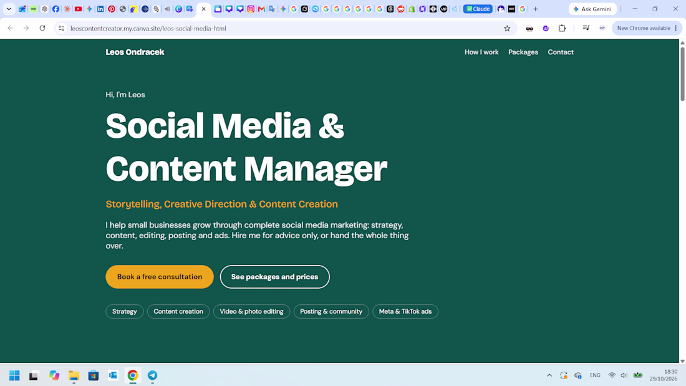This screenshot has height=386, width=686.
Task: Click Book a free consultation
Action: coord(160,277)
